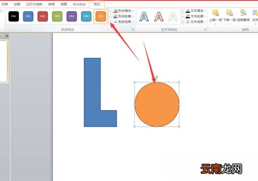This screenshot has height=181, width=258.
Task: Open the 文本效果 text effects menu
Action: coord(196,22)
